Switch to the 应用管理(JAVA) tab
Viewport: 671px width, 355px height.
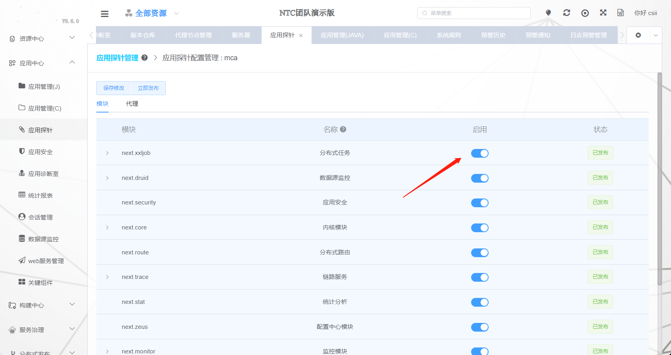(342, 35)
